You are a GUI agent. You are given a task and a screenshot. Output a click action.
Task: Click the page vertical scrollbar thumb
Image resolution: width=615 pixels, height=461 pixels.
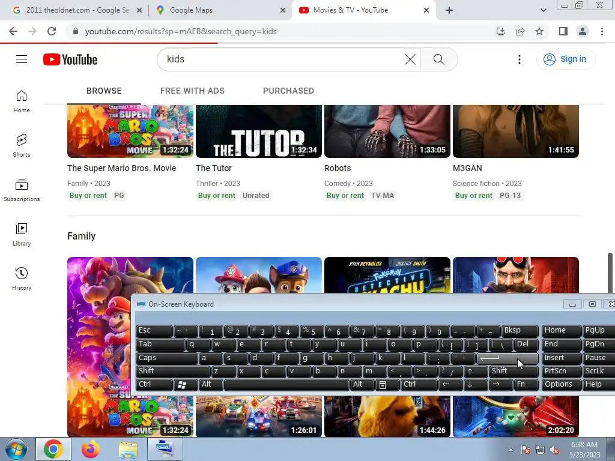[610, 273]
